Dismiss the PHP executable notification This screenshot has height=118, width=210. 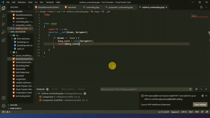point(206,96)
